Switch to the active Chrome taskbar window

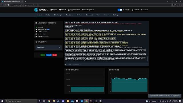click(x=86, y=101)
